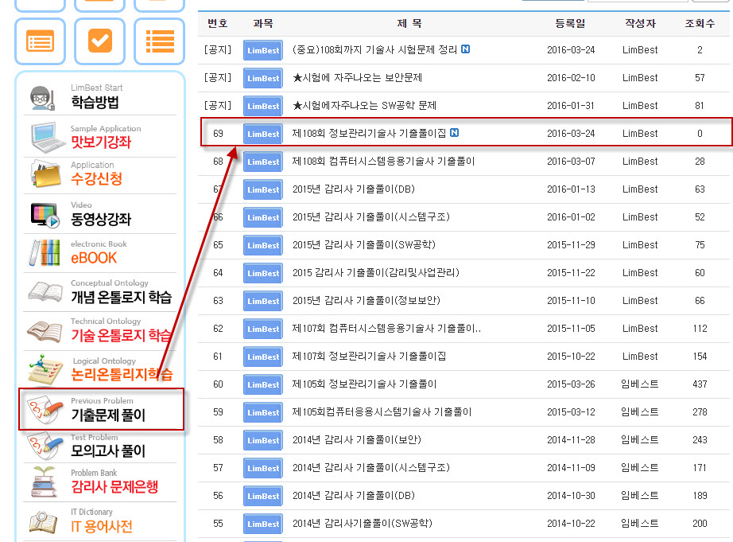This screenshot has height=542, width=733.
Task: Open post 2014년 감리사 기출풀이(DB)
Action: (354, 496)
